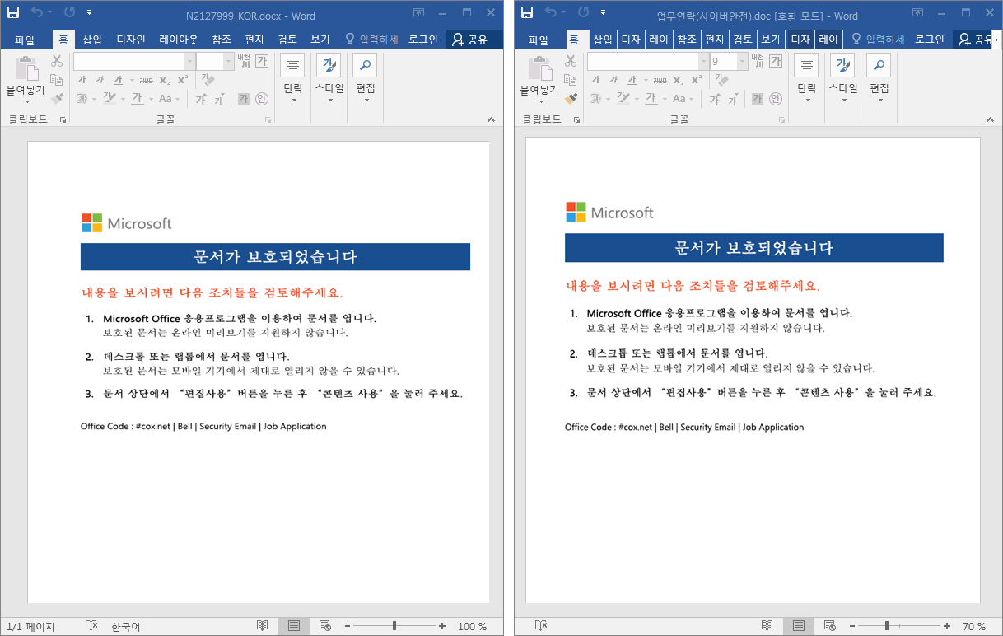
Task: Click 로그인 in the left window
Action: click(x=423, y=40)
